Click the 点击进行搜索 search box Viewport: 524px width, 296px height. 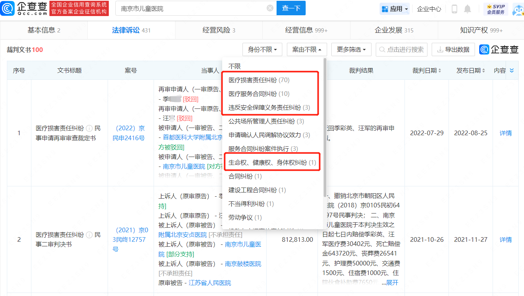pyautogui.click(x=401, y=50)
